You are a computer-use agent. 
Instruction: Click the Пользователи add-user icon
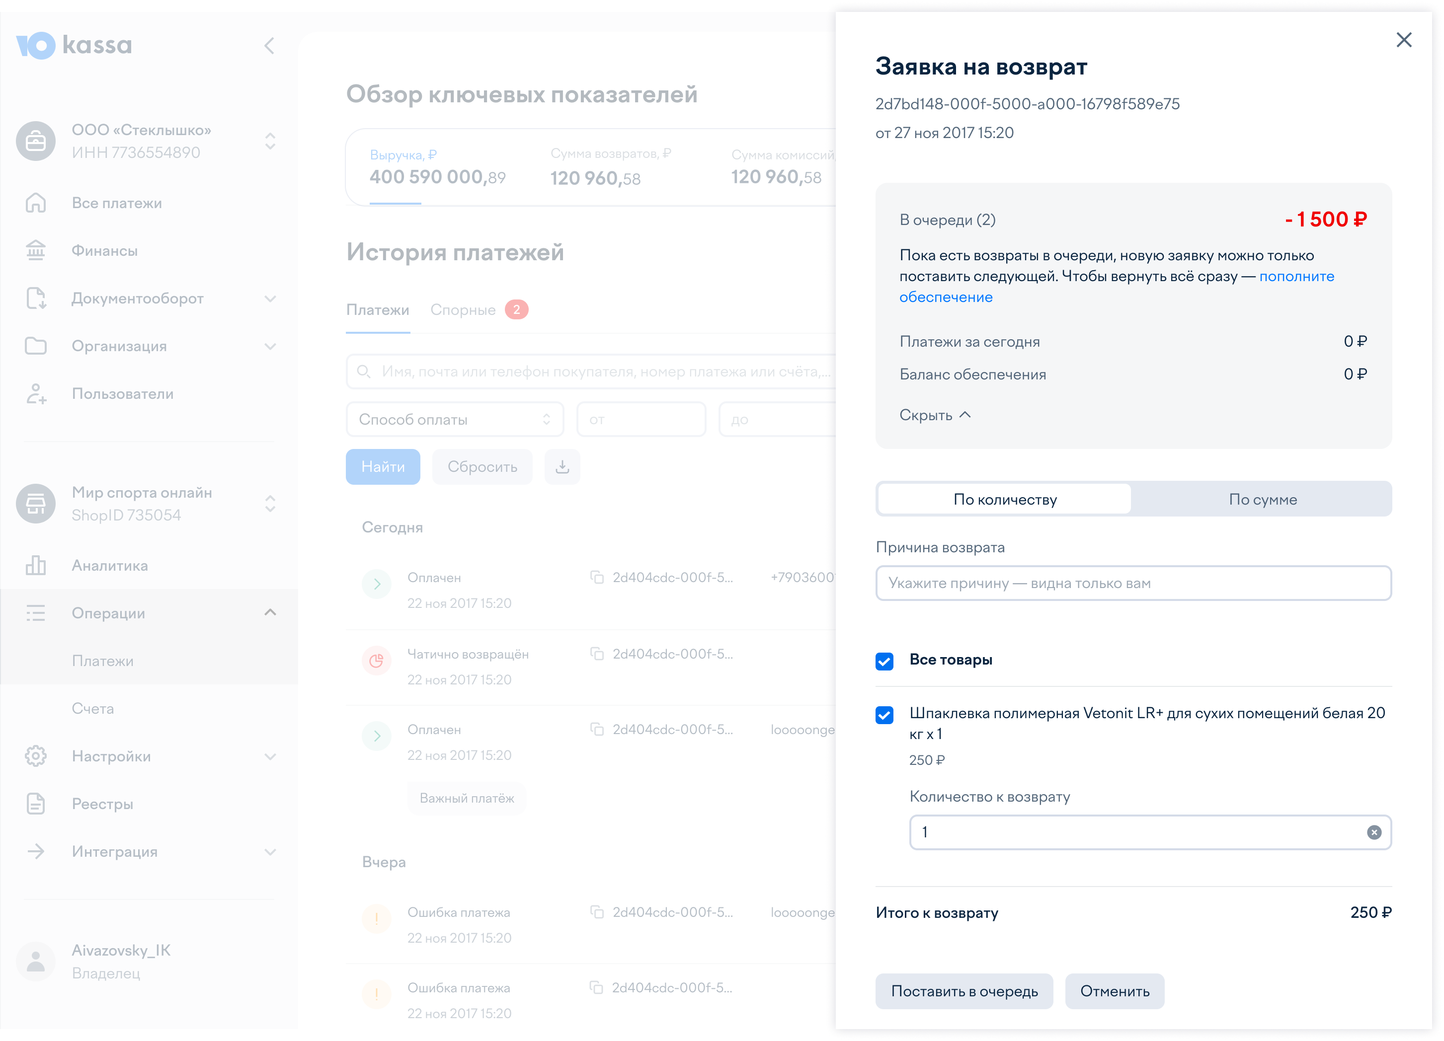(x=36, y=394)
